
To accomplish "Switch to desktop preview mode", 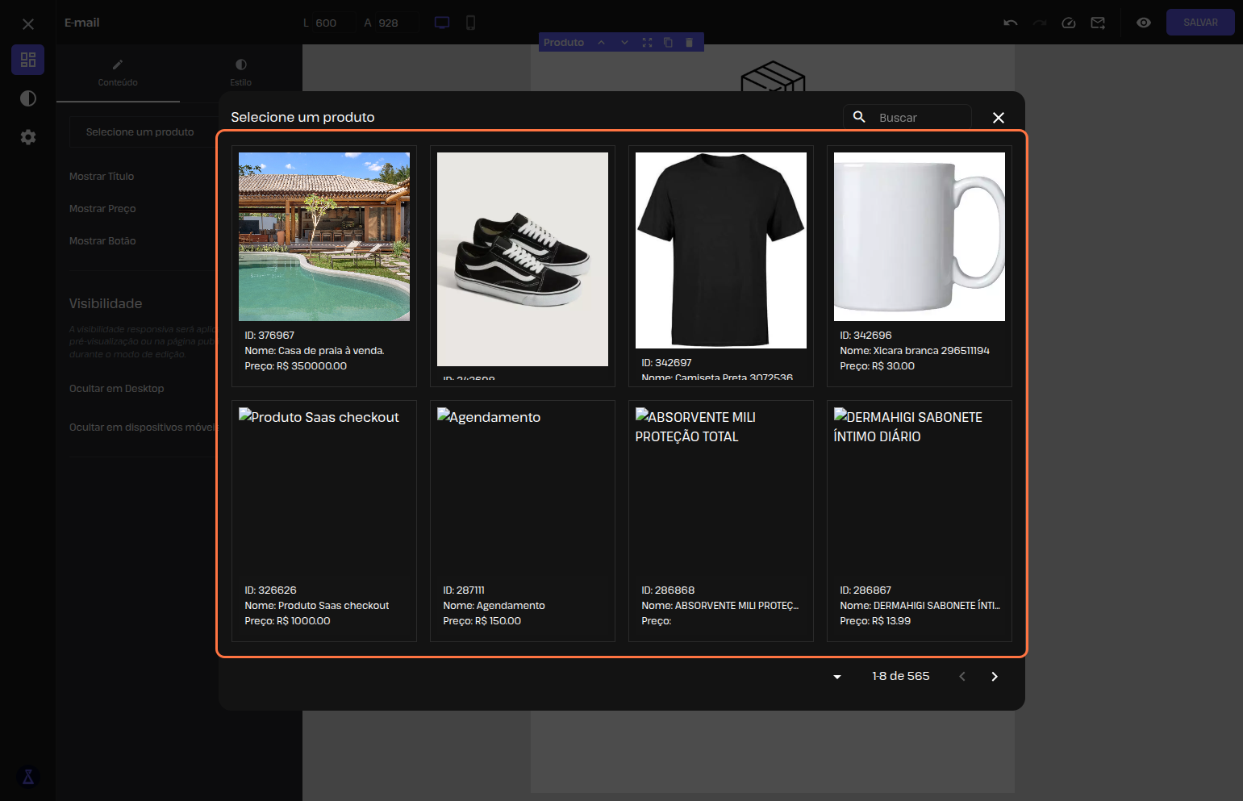I will click(x=442, y=23).
